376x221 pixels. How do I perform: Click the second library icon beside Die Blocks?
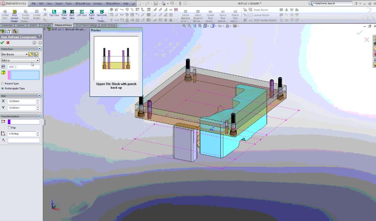pyautogui.click(x=36, y=54)
